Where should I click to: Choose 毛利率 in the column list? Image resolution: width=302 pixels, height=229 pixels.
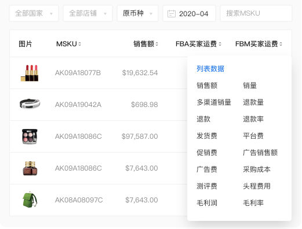(x=253, y=203)
